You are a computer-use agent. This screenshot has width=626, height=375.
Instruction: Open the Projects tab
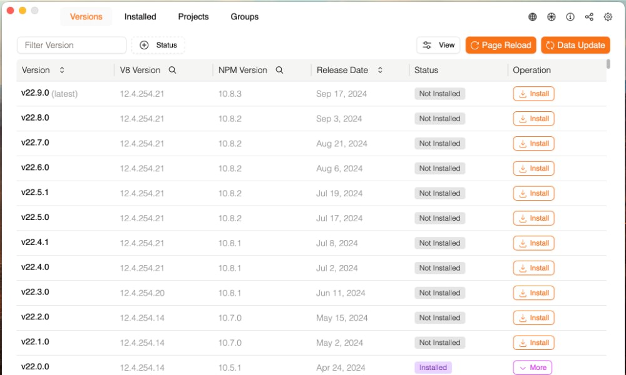(193, 17)
